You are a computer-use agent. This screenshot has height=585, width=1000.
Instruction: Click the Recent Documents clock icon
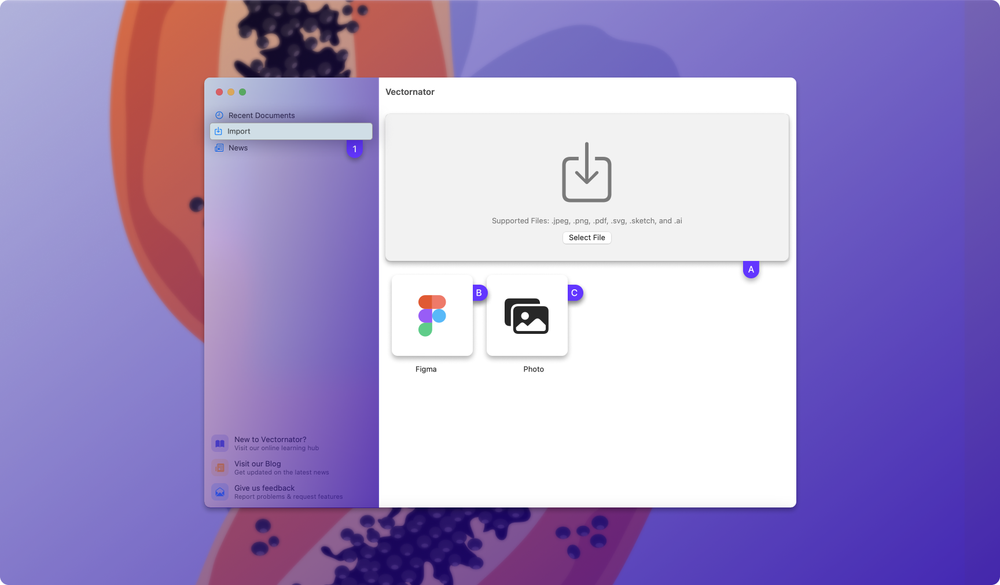click(x=219, y=115)
